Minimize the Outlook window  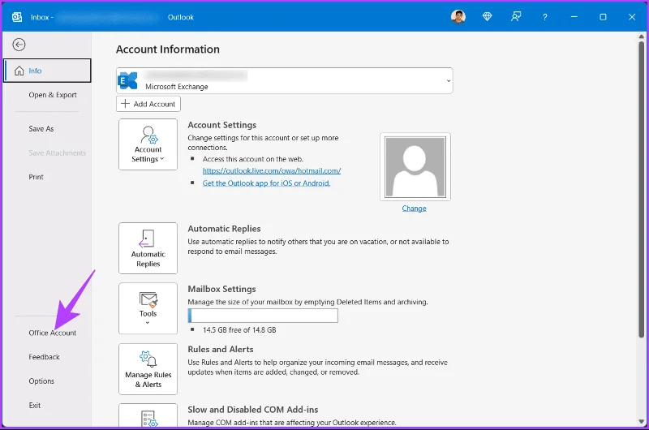tap(574, 17)
